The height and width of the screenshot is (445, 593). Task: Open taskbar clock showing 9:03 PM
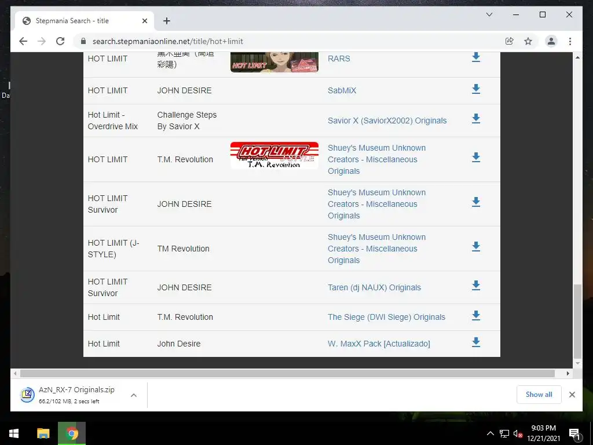543,433
